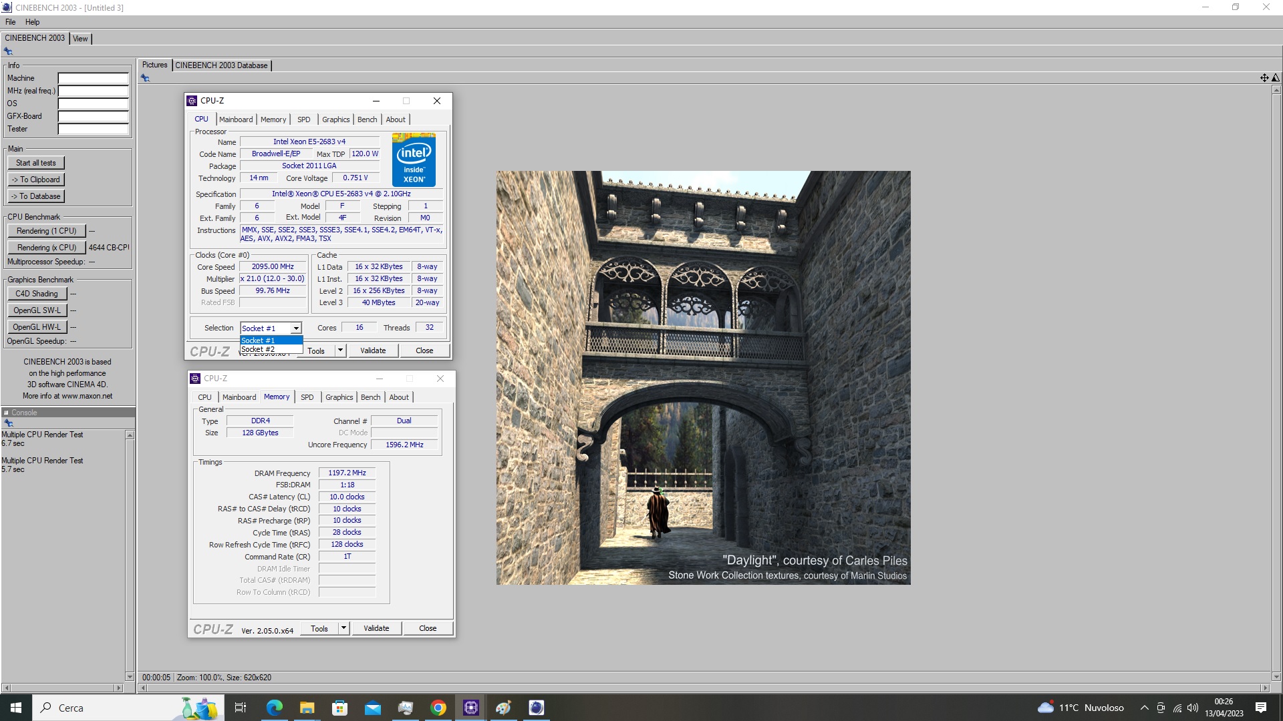Expand the Tools arrow in the Memory CPU-Z window
1283x721 pixels.
(x=343, y=628)
